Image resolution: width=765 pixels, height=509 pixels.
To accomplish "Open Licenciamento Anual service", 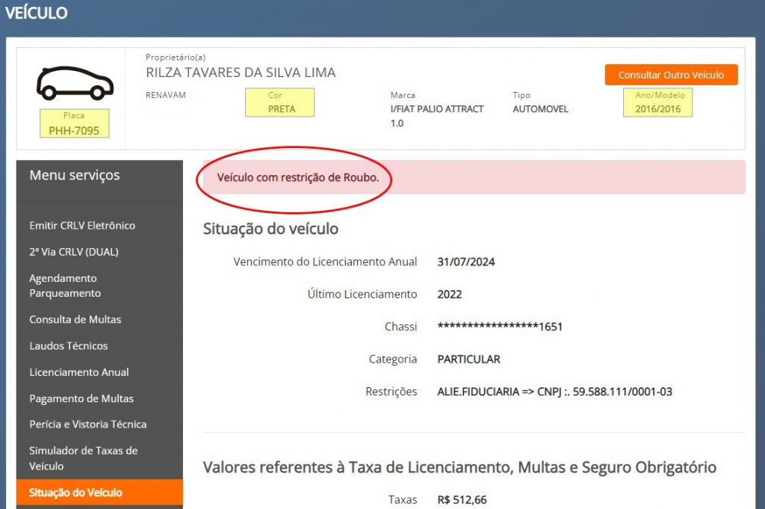I will coord(79,372).
